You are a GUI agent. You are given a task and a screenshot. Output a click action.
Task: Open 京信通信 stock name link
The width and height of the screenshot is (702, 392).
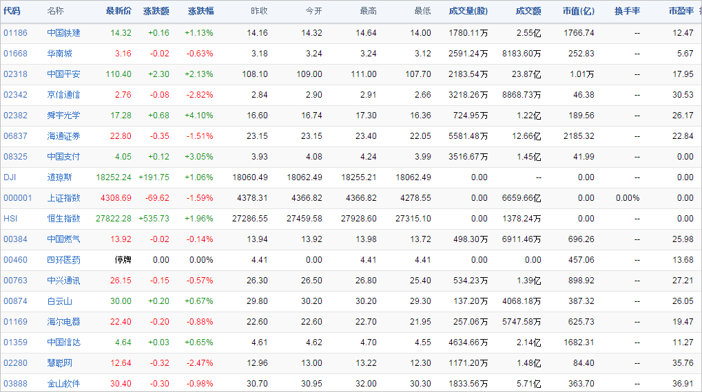(63, 95)
